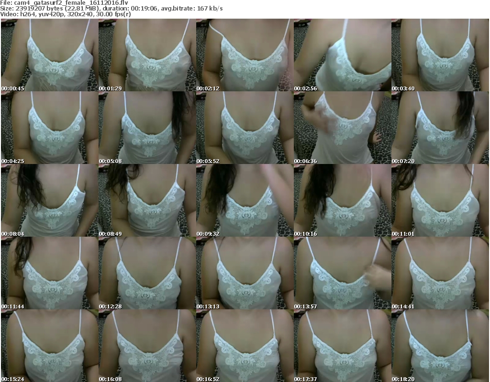Select the frame at 00:02:56
The image size is (490, 382).
tap(343, 55)
